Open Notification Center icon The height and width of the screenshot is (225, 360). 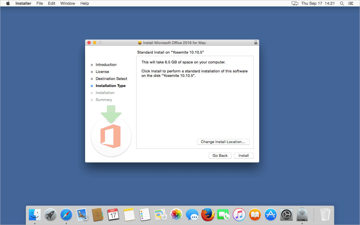pyautogui.click(x=350, y=3)
